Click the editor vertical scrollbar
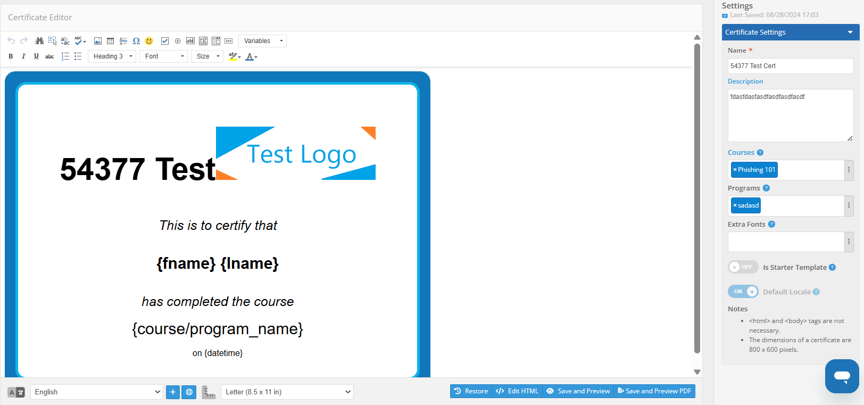Image resolution: width=864 pixels, height=405 pixels. [x=697, y=198]
